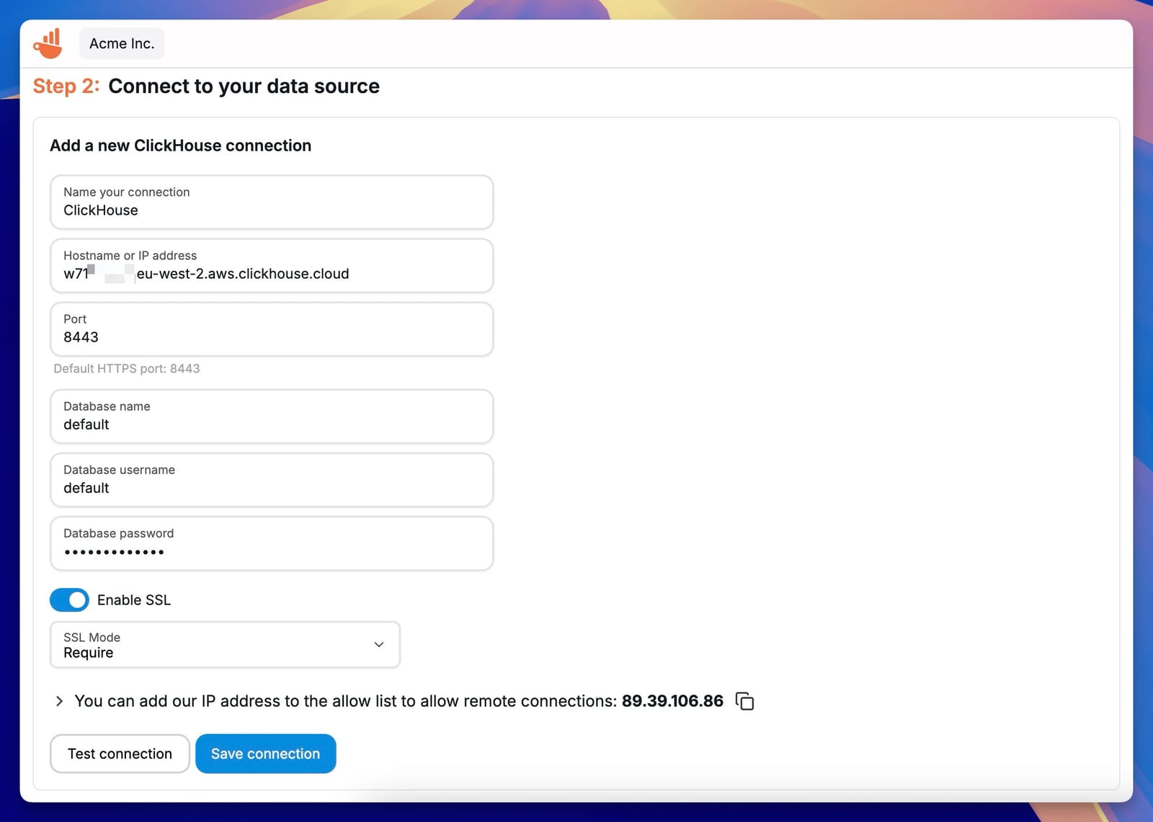Image resolution: width=1153 pixels, height=822 pixels.
Task: Click the orange hand logo icon
Action: coord(47,43)
